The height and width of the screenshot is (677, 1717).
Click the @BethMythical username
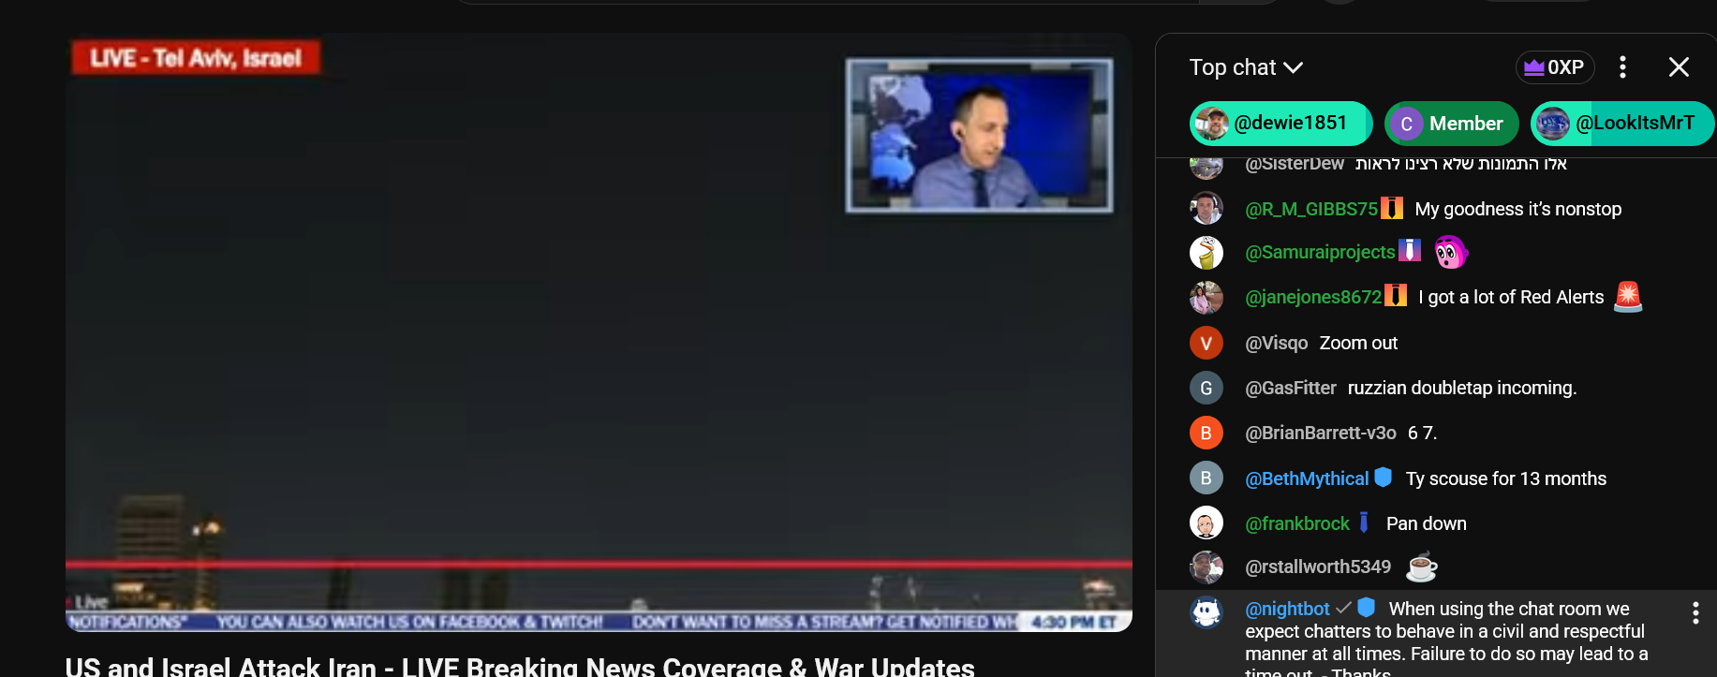(1307, 478)
